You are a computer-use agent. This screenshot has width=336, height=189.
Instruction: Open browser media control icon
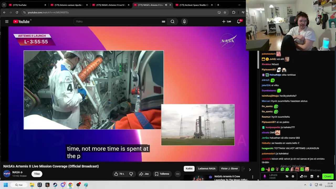click(x=243, y=12)
